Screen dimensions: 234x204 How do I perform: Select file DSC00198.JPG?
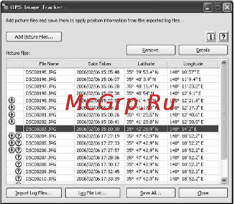pyautogui.click(x=41, y=93)
